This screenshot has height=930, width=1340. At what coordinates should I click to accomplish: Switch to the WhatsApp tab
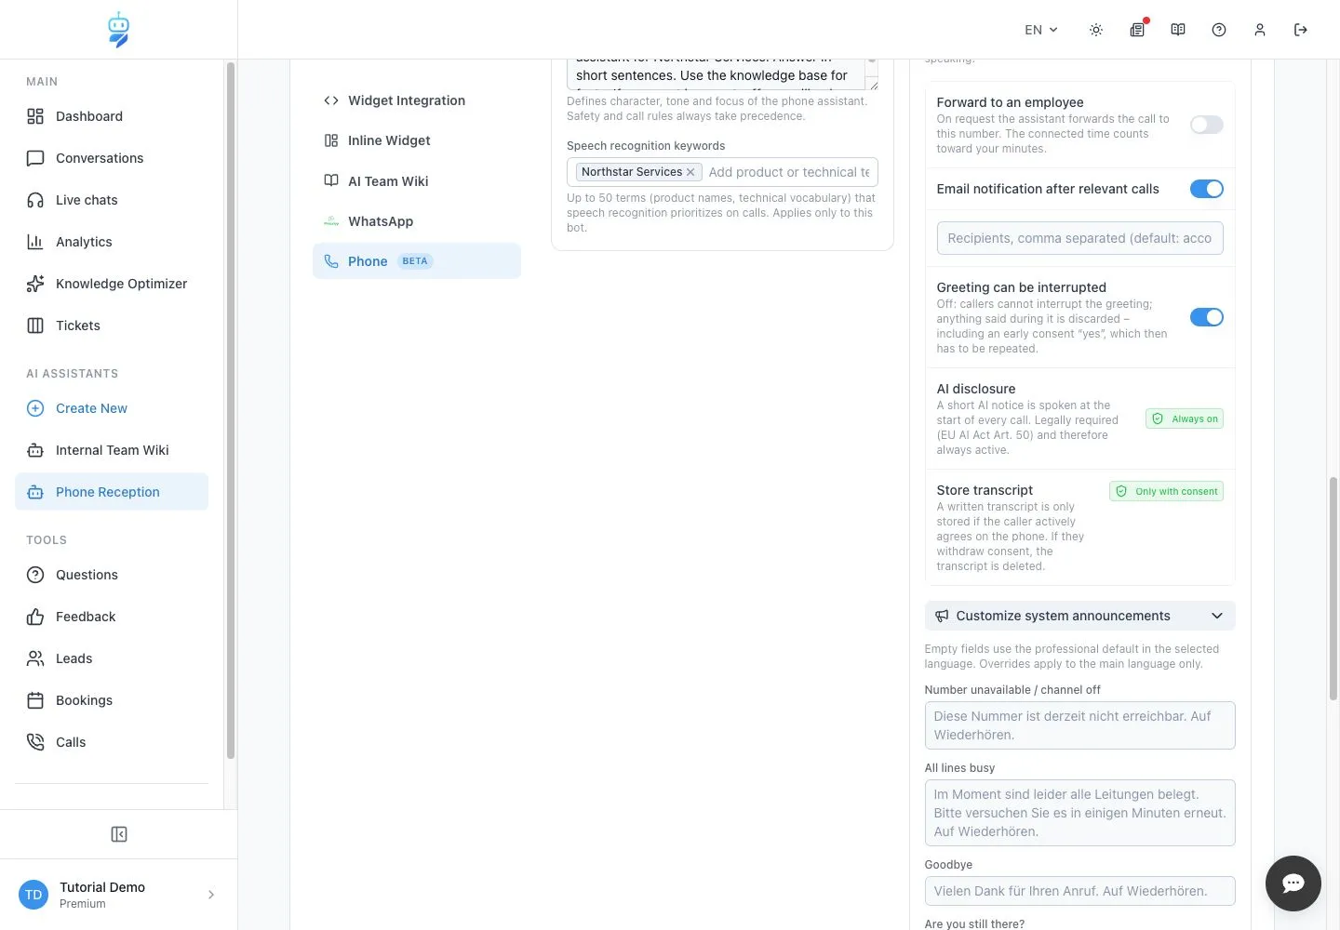tap(417, 221)
